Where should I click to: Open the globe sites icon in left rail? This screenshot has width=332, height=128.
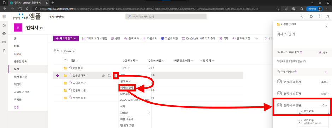(4, 34)
